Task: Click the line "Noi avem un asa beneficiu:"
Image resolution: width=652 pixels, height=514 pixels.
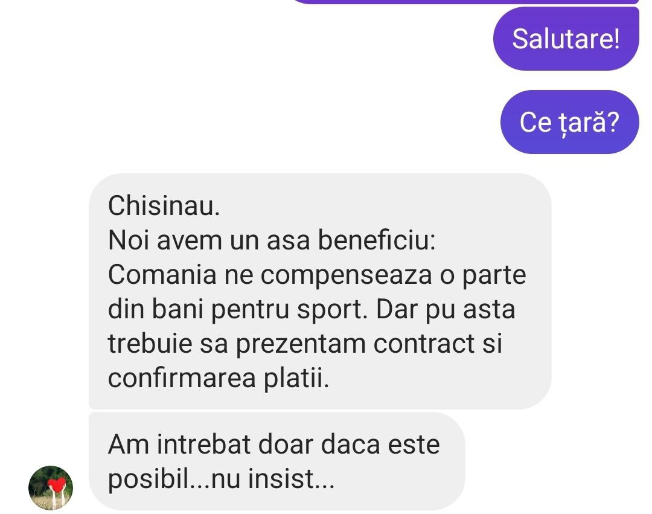Action: [x=272, y=240]
